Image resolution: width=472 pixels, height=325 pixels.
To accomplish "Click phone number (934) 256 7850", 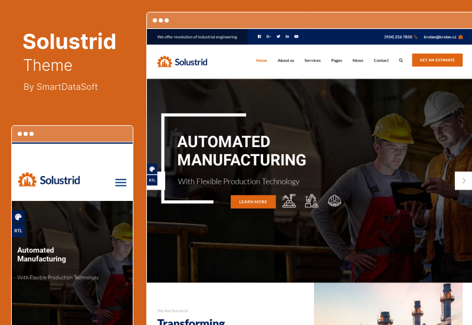I will 398,37.
